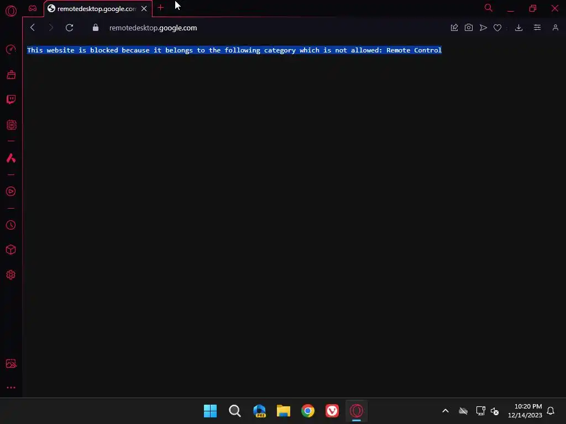Show hidden system tray icons
The width and height of the screenshot is (566, 424).
[x=446, y=411]
